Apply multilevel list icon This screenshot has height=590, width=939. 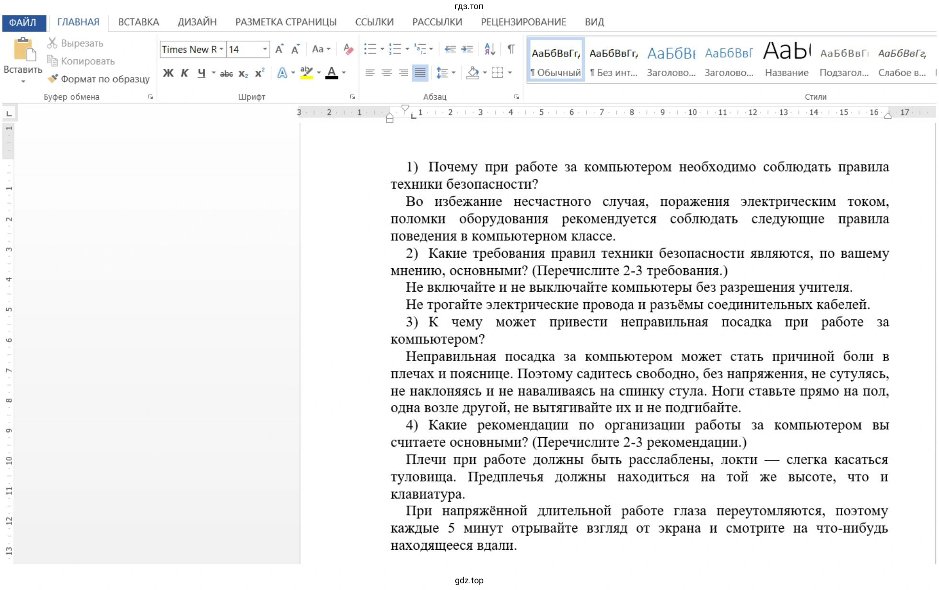tap(420, 49)
